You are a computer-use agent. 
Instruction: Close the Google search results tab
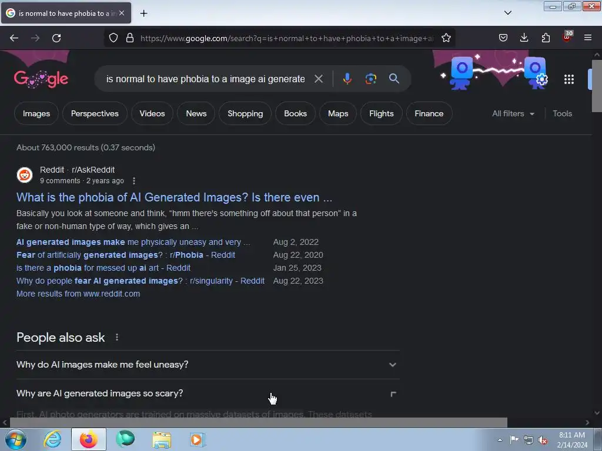tap(122, 13)
